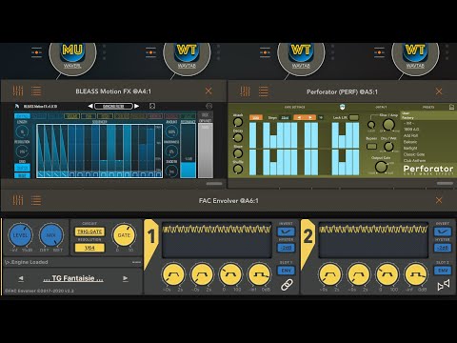Open list menu icon in Perforator header
Viewport: 457px width, 343px height.
pyautogui.click(x=264, y=91)
